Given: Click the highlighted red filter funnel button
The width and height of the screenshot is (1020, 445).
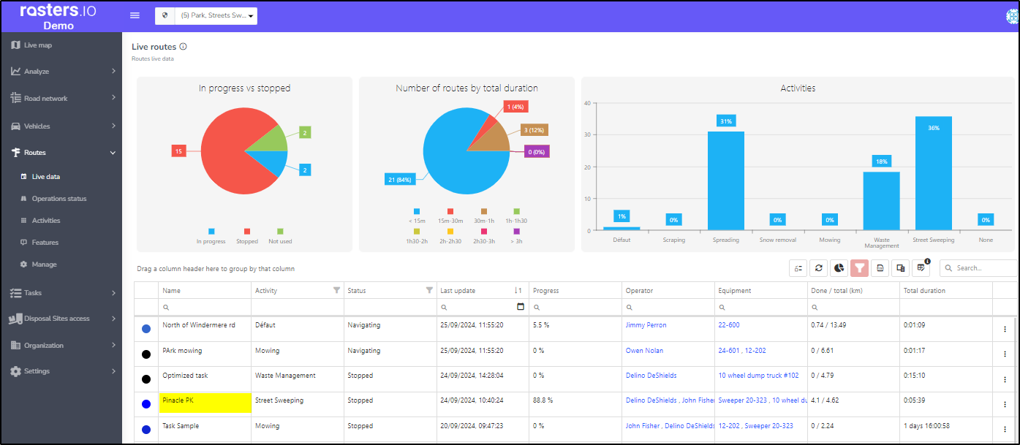Looking at the screenshot, I should pos(860,268).
